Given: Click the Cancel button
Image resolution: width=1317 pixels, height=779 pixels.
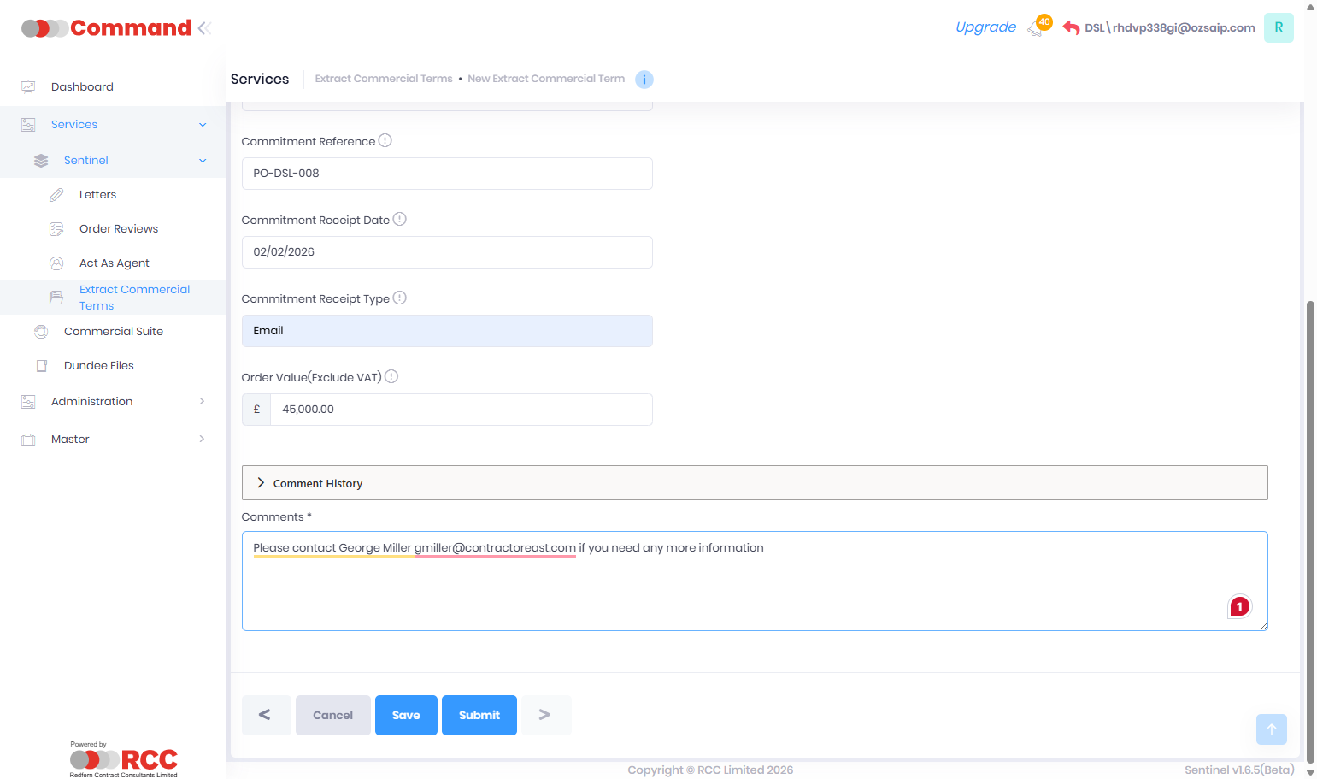Looking at the screenshot, I should 333,715.
